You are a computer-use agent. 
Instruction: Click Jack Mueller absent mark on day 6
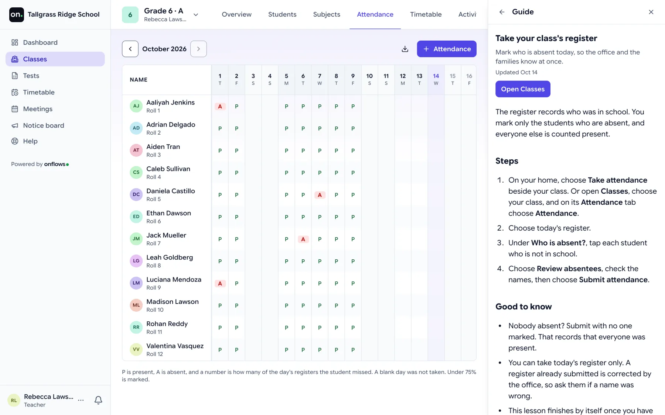tap(303, 239)
